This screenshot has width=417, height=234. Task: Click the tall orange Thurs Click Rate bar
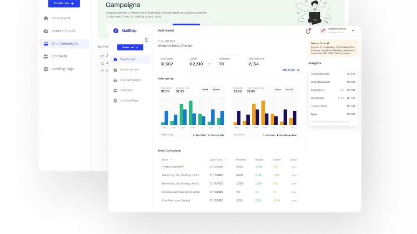[x=263, y=112]
